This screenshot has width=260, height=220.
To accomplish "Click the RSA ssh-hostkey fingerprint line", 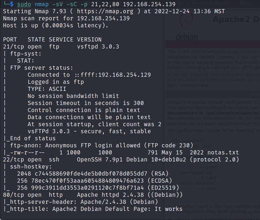I will [93, 174].
